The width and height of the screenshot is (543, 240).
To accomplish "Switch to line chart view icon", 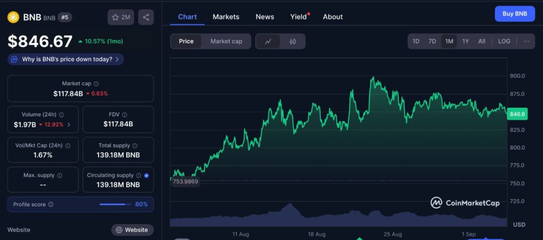I will (268, 41).
